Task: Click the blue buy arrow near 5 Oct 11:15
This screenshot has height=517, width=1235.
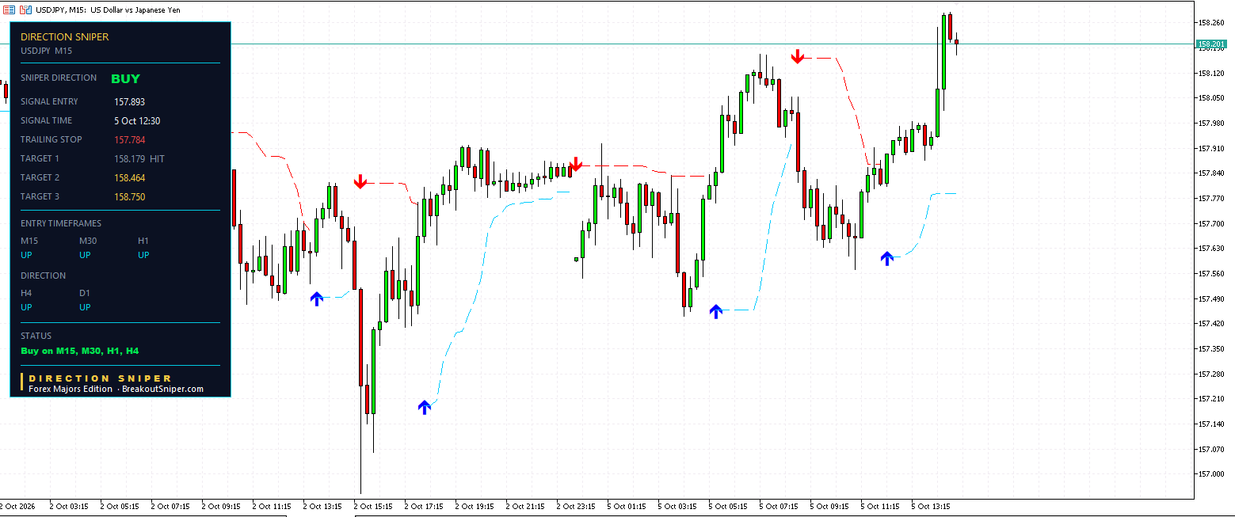Action: pyautogui.click(x=887, y=257)
